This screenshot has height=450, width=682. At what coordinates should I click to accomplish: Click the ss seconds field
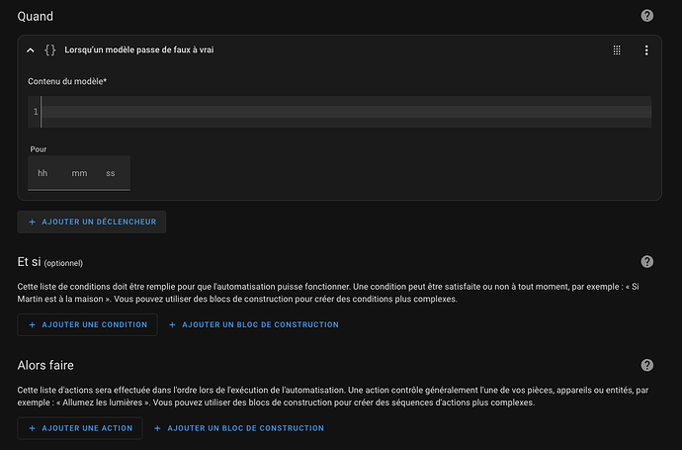111,173
